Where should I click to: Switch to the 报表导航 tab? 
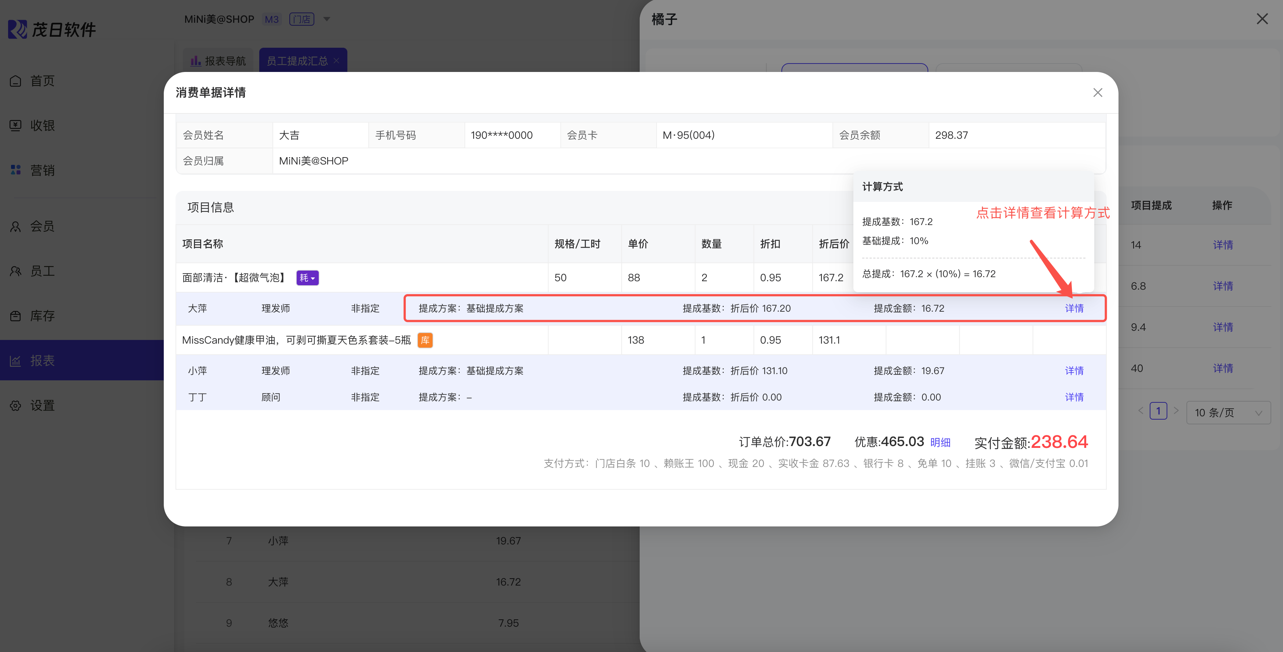click(x=218, y=61)
